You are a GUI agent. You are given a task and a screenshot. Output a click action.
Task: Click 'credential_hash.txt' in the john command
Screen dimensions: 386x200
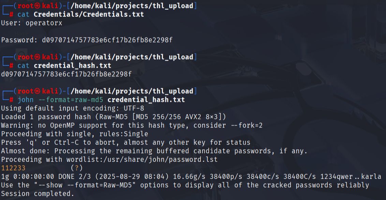[146, 100]
